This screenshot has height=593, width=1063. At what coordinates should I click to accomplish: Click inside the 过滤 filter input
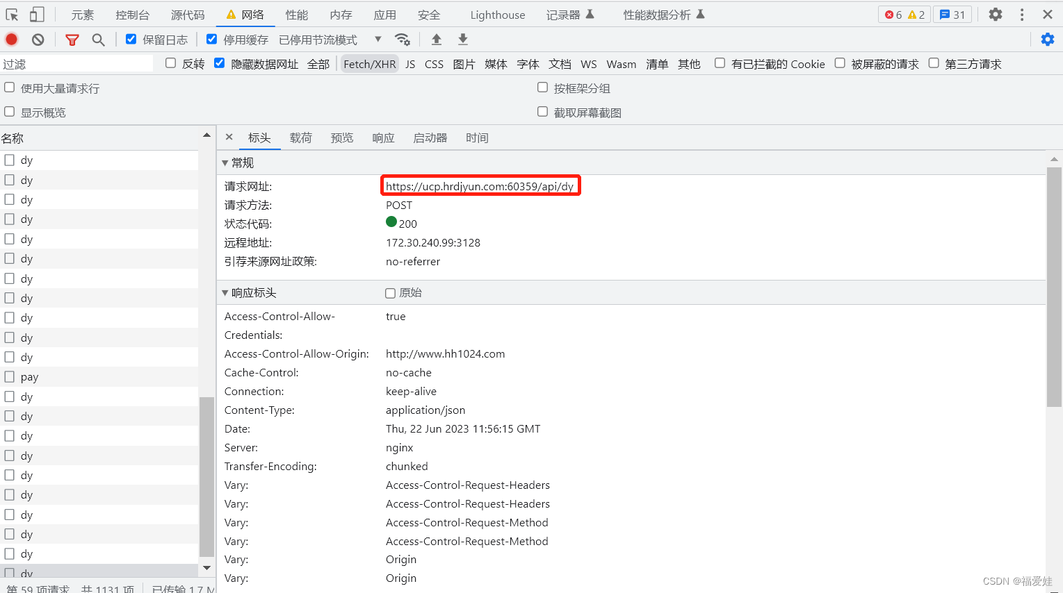click(76, 63)
